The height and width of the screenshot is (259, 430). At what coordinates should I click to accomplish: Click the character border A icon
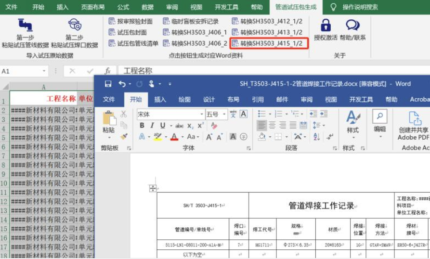(x=244, y=114)
